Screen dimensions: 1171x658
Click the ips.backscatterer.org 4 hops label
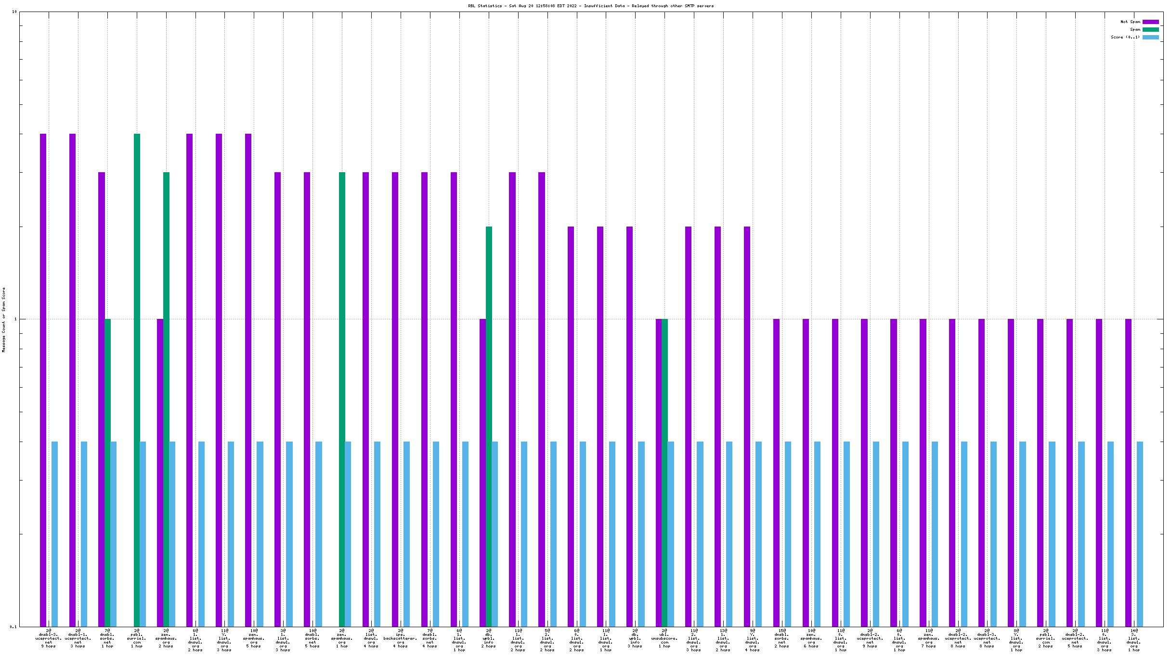(401, 638)
